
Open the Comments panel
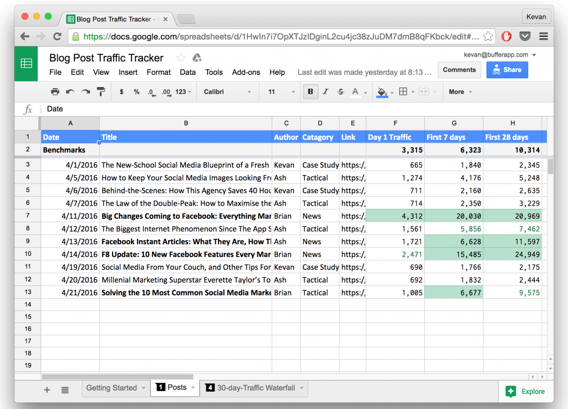click(459, 70)
